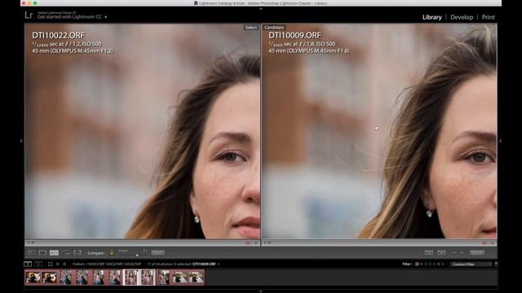Go back using filmstrip back arrow
This screenshot has height=293, width=522.
[58, 264]
